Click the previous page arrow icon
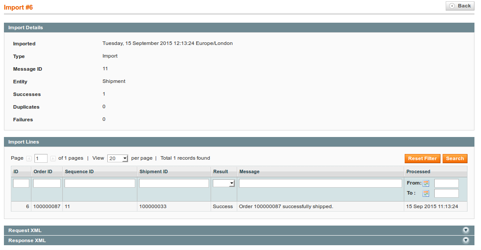Screen dimensions: 481x250 point(29,158)
